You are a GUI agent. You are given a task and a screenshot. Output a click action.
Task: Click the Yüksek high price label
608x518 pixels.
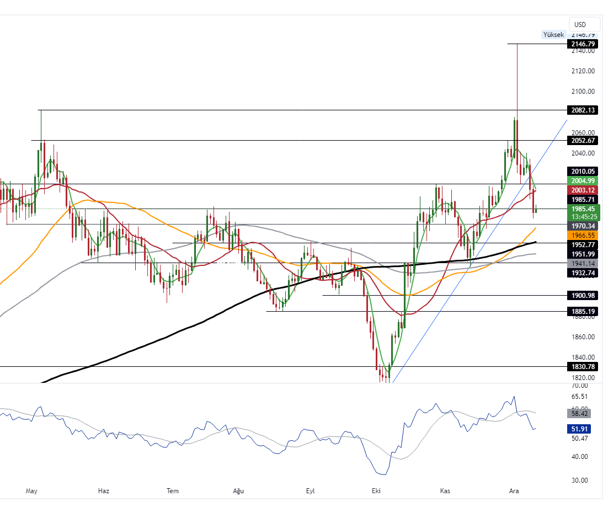553,35
